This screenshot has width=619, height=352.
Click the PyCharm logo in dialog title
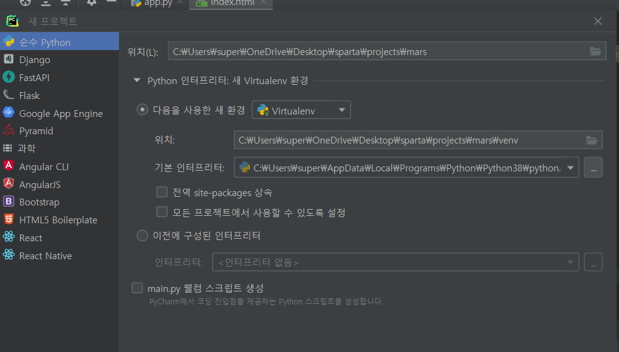click(x=12, y=21)
